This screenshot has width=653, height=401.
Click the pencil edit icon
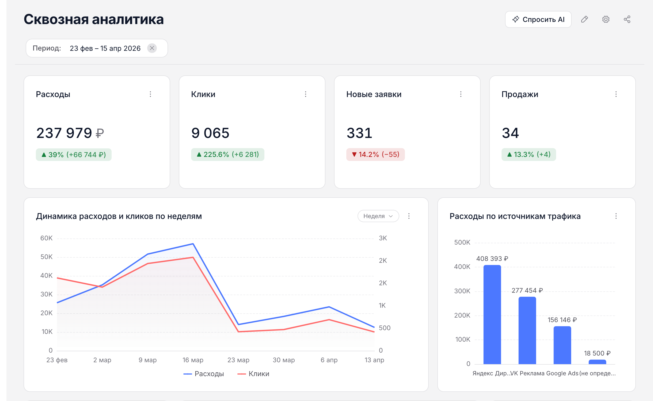[584, 19]
